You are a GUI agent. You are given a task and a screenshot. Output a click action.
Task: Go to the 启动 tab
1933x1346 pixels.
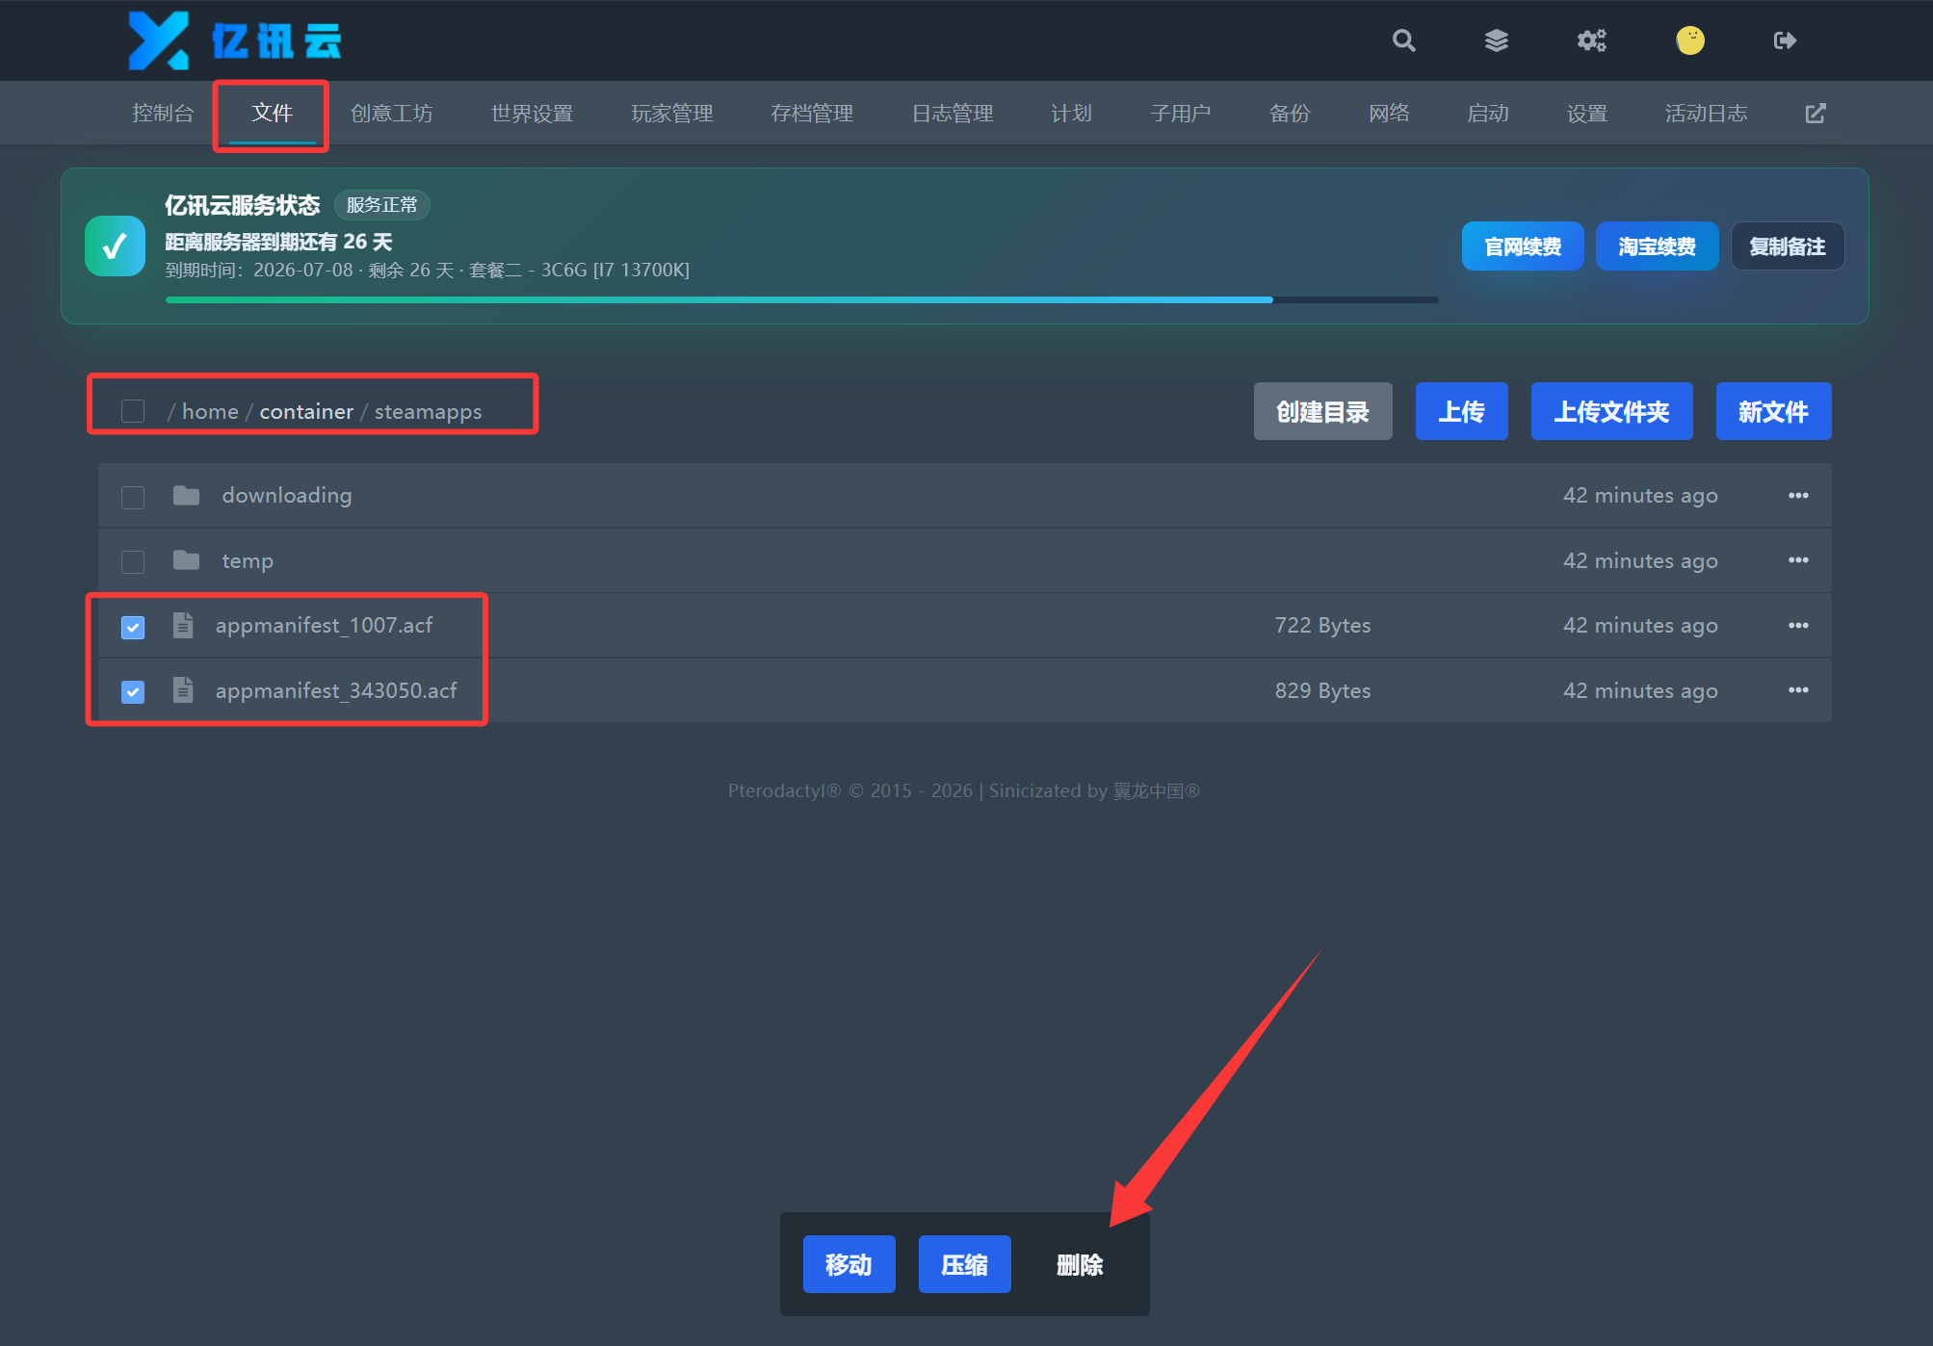click(x=1487, y=114)
